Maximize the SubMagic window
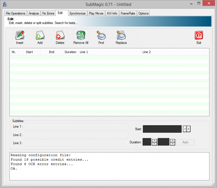 199,3
